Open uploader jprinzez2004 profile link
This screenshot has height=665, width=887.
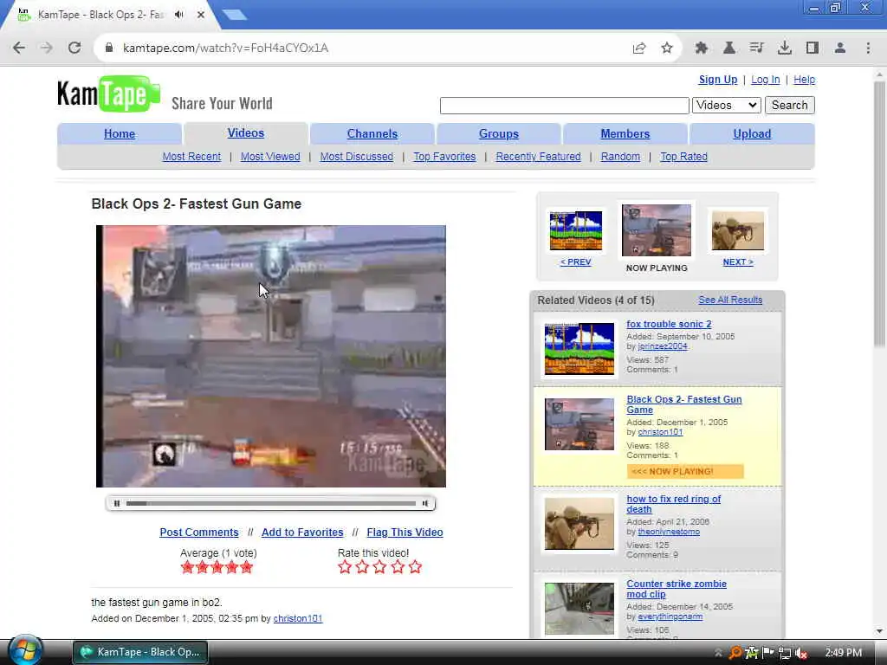(x=663, y=346)
